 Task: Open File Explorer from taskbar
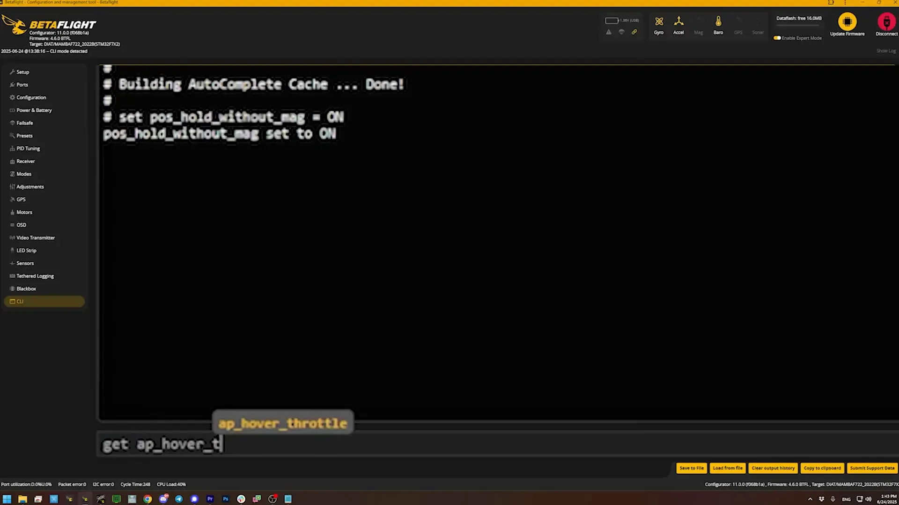tap(22, 499)
